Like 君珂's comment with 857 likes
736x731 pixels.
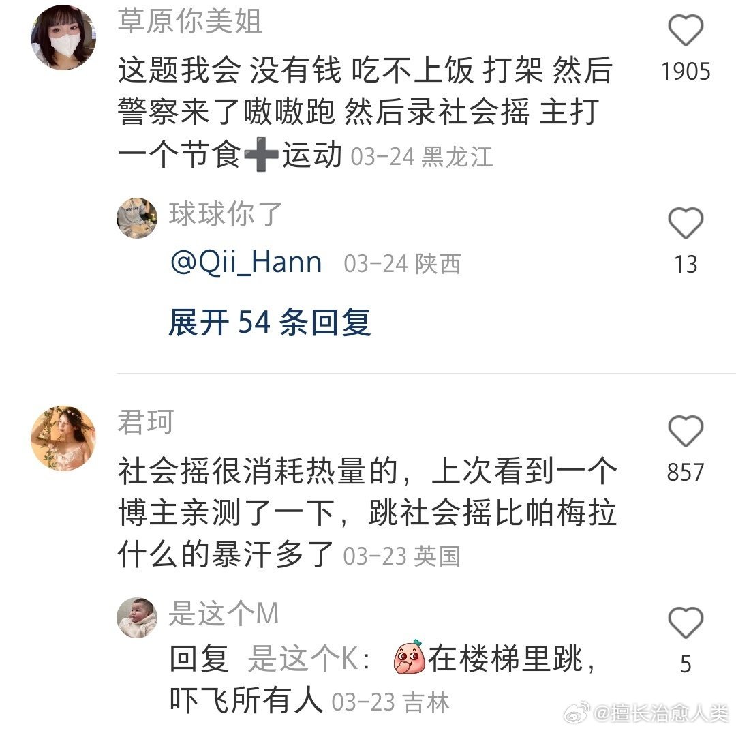click(x=686, y=431)
